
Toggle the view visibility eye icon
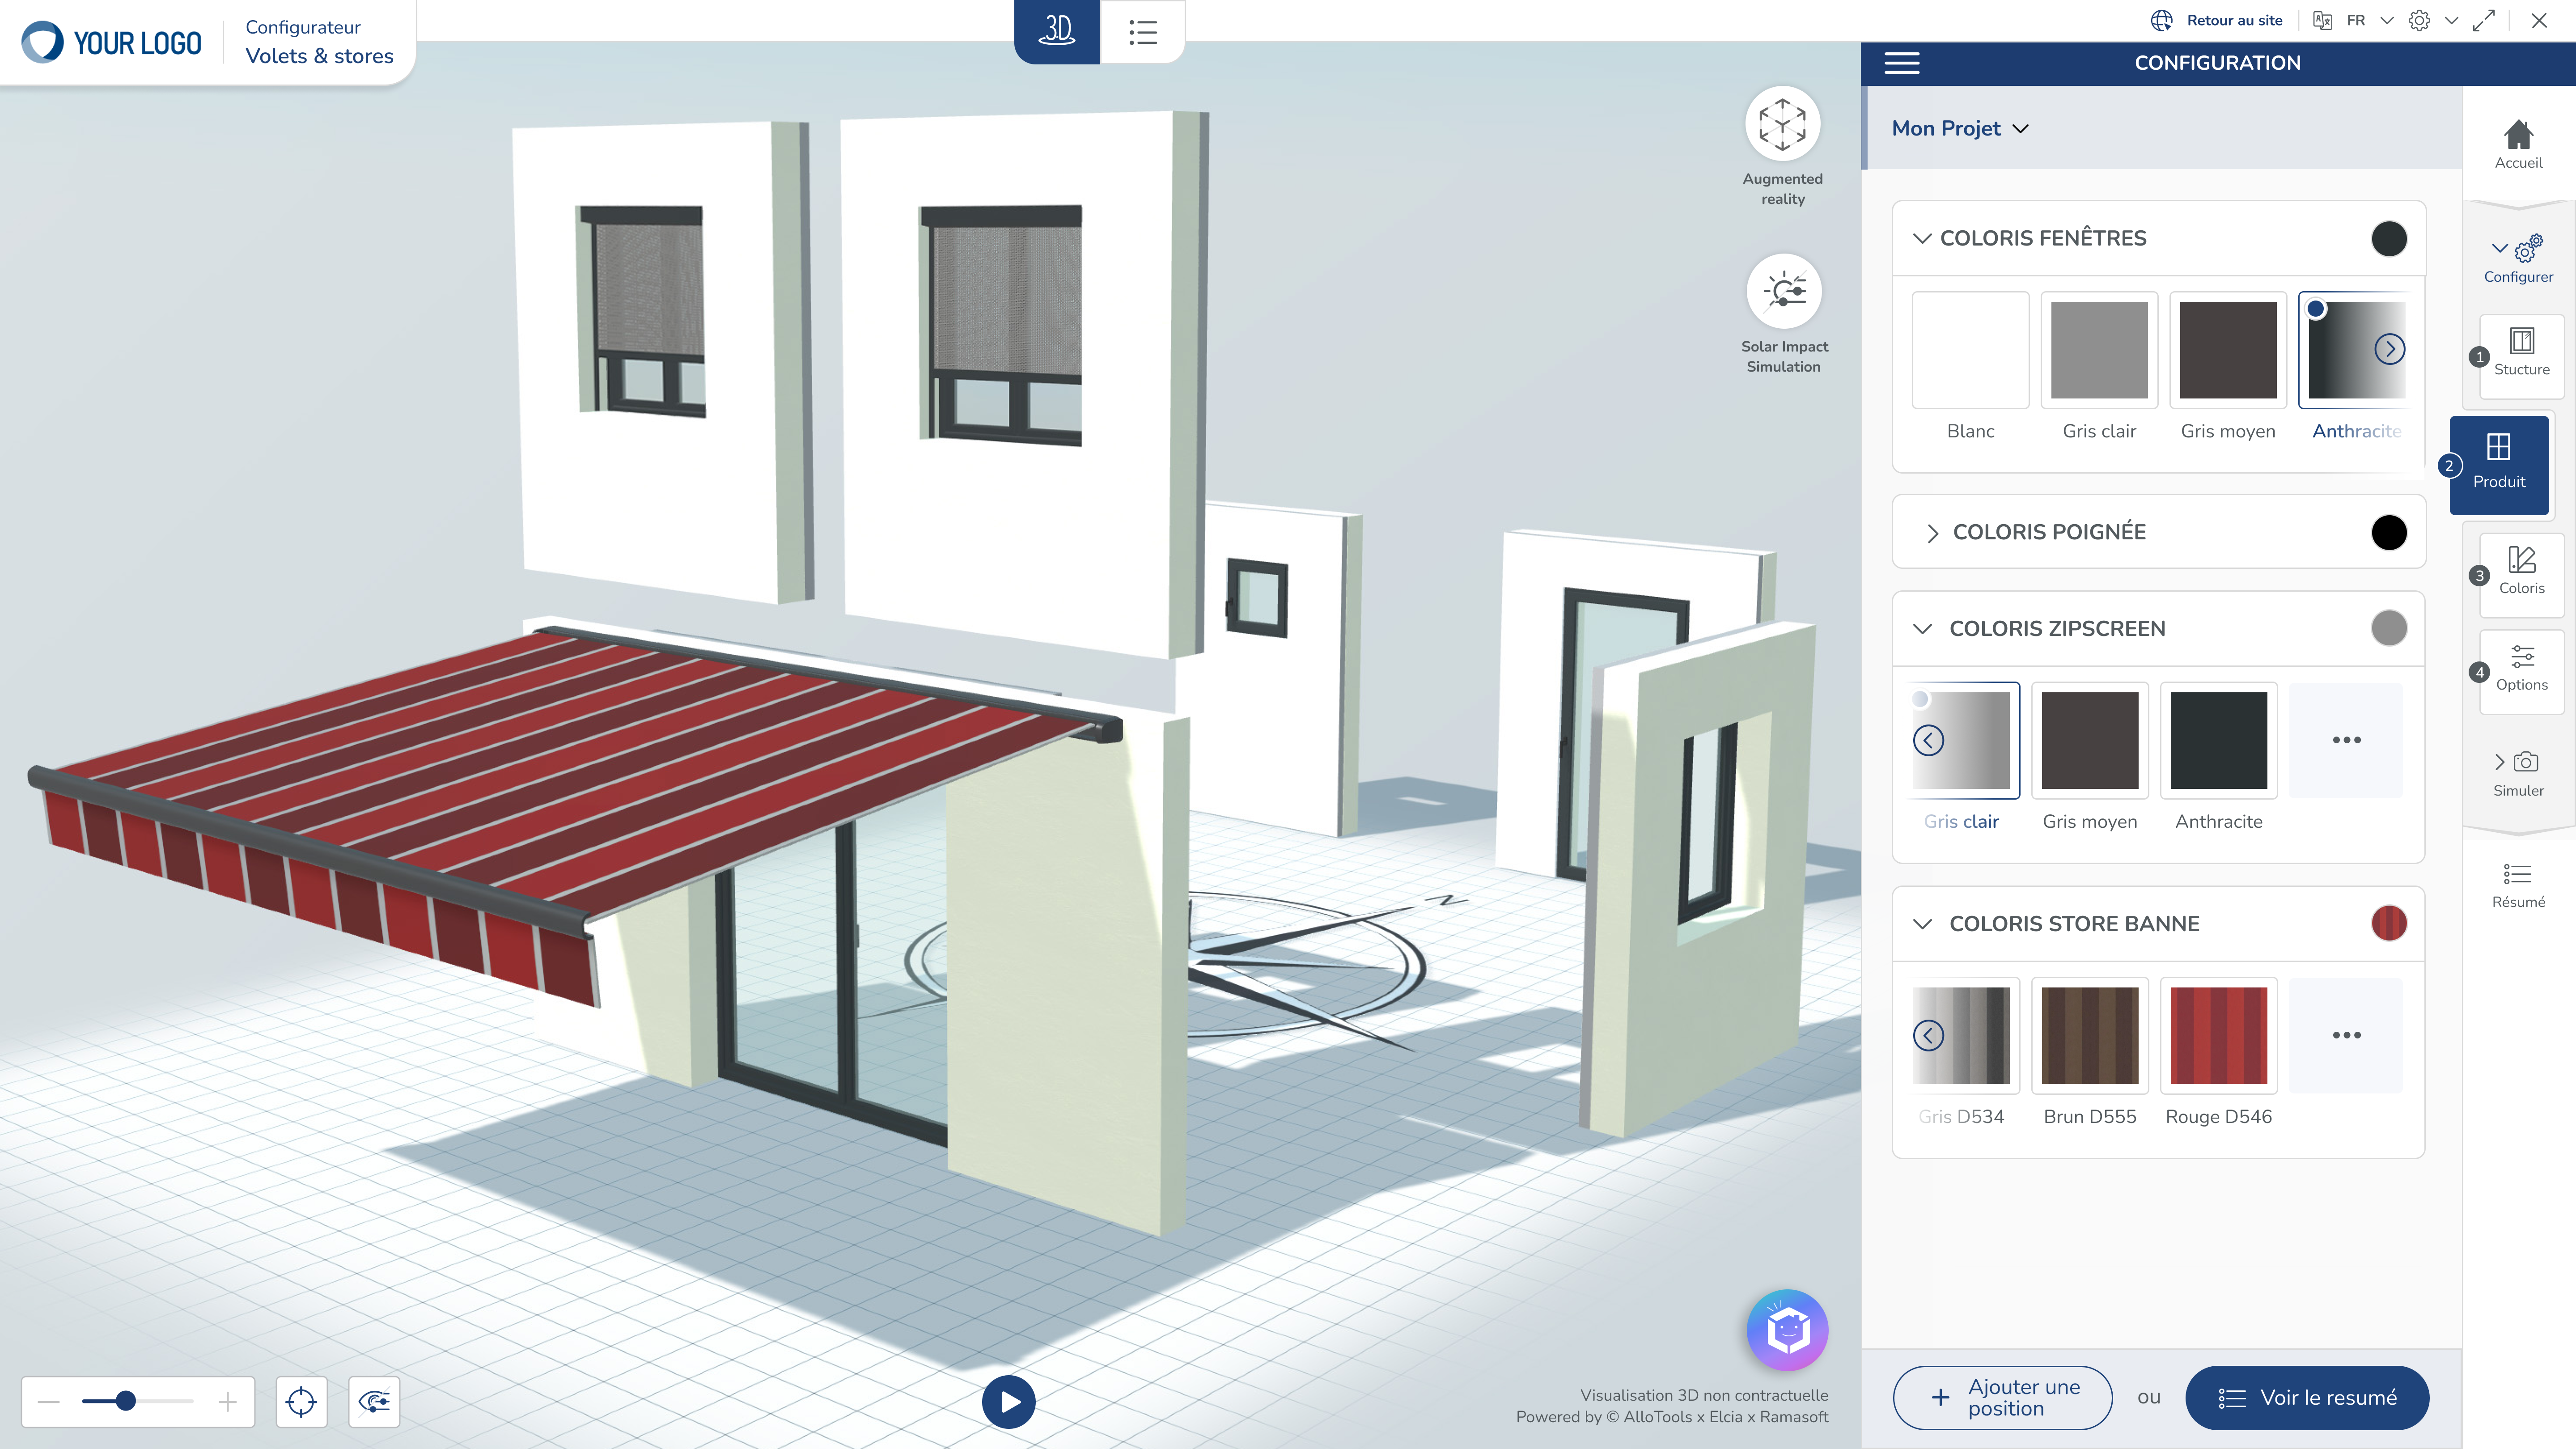(374, 1401)
